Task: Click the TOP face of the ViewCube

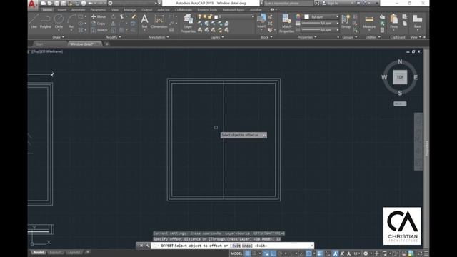Action: coord(400,77)
